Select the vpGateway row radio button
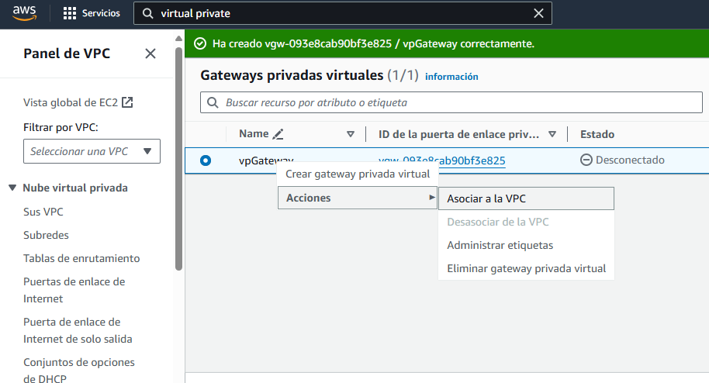The height and width of the screenshot is (383, 709). pyautogui.click(x=206, y=160)
